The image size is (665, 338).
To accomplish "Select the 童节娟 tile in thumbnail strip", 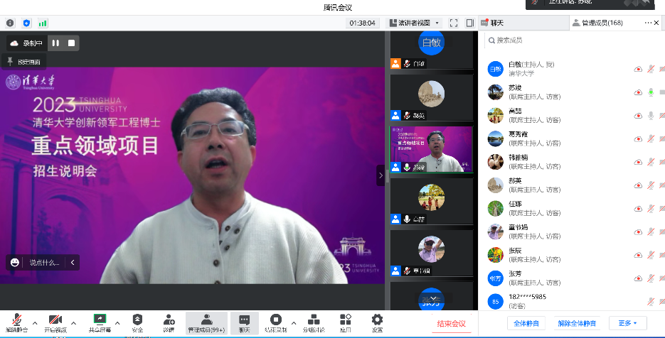I will pyautogui.click(x=431, y=253).
